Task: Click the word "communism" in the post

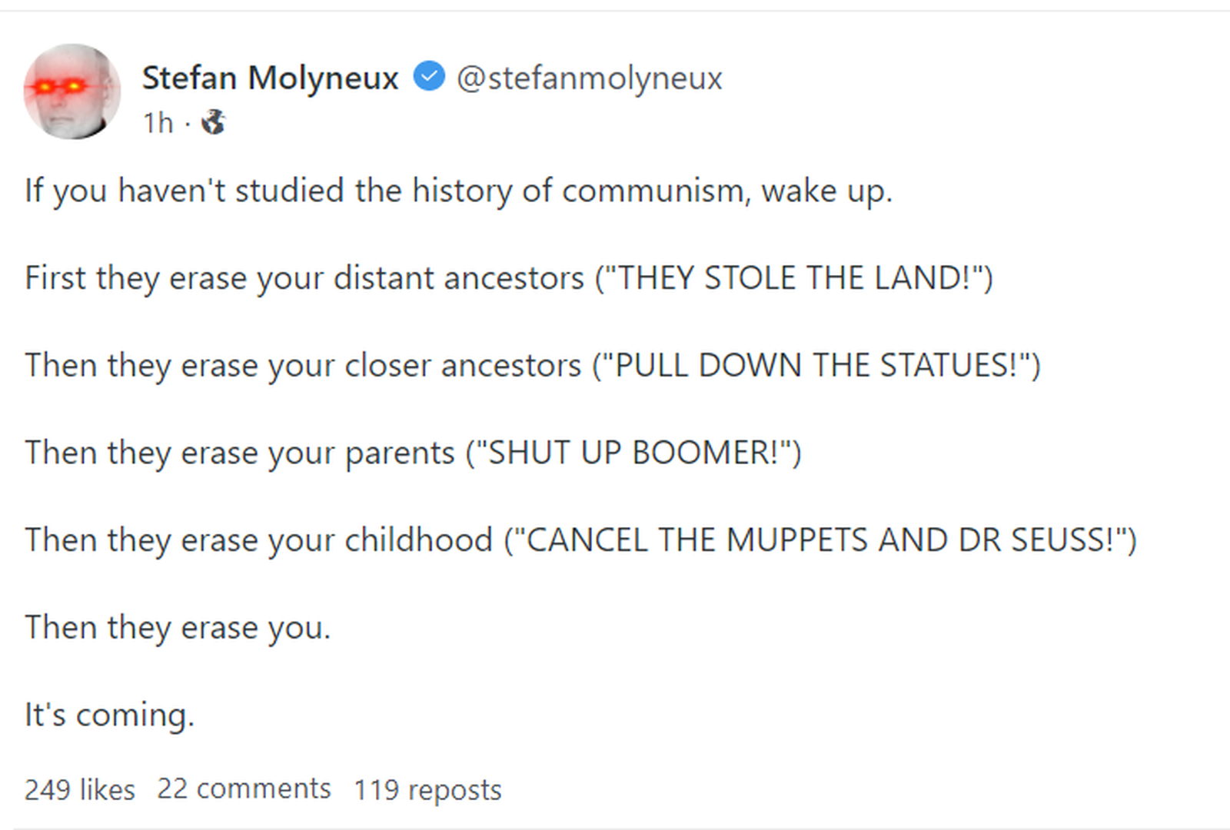Action: coord(653,191)
